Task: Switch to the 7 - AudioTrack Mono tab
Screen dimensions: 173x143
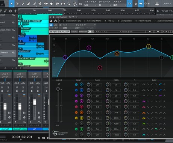Action: (x=164, y=21)
